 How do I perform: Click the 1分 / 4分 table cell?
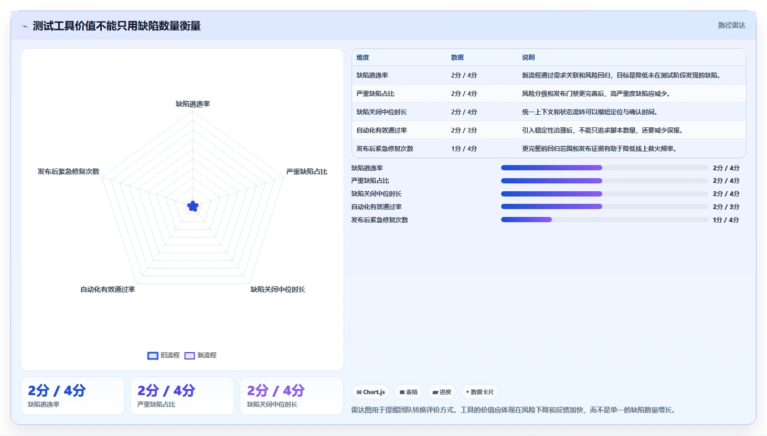click(464, 149)
